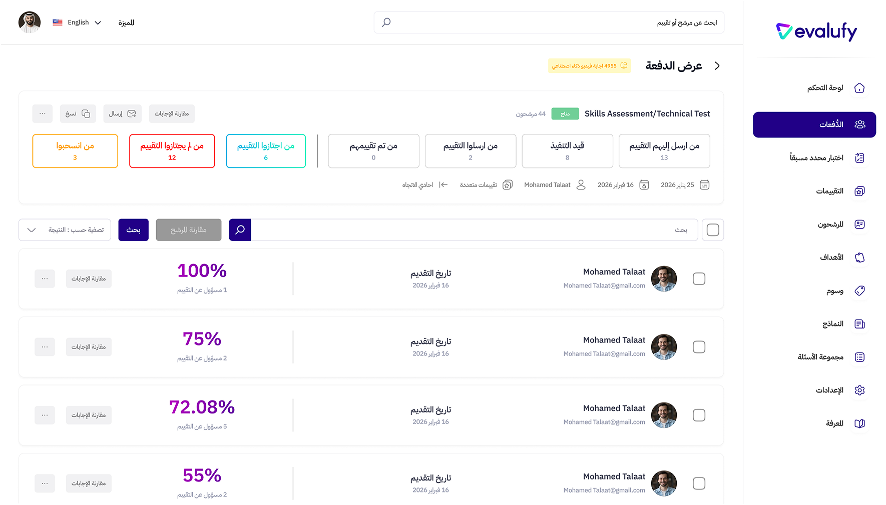
Task: Click the dark blue بحث button
Action: tap(134, 230)
